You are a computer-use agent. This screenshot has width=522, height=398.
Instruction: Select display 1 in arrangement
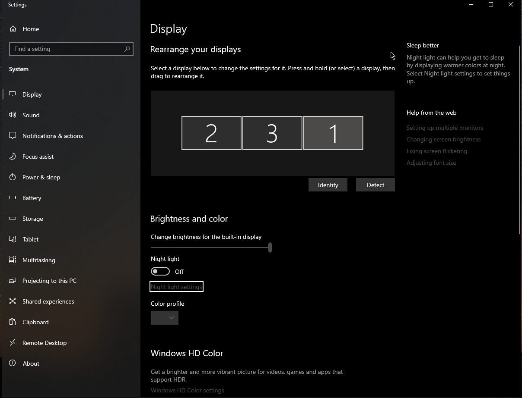coord(333,133)
